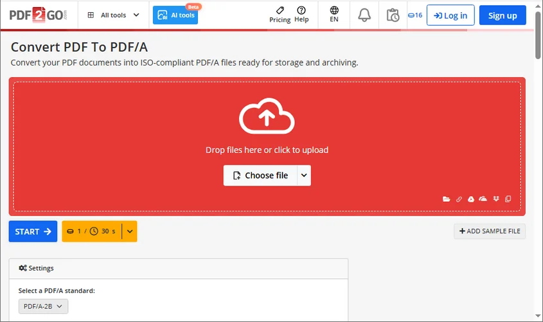The height and width of the screenshot is (322, 543).
Task: Upload from OneDrive cloud icon
Action: click(483, 199)
